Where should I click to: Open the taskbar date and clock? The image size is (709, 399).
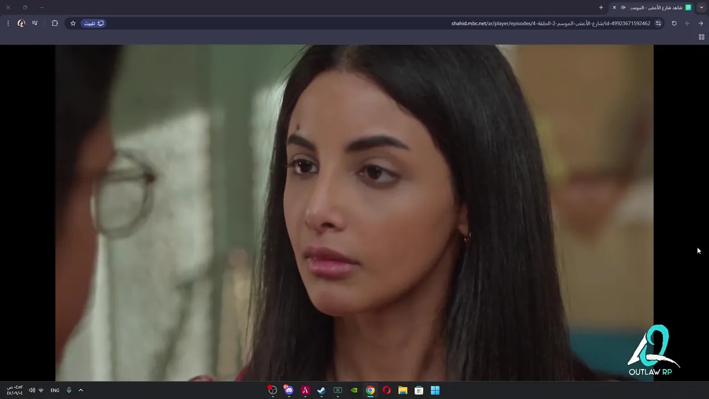pyautogui.click(x=15, y=390)
